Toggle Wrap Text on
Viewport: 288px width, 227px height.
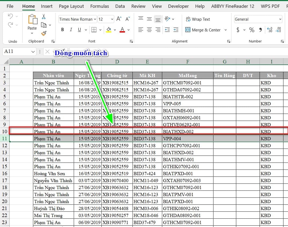click(198, 19)
